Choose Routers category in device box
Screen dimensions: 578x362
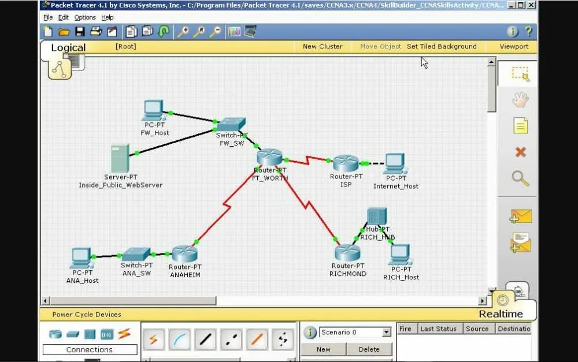coord(55,334)
